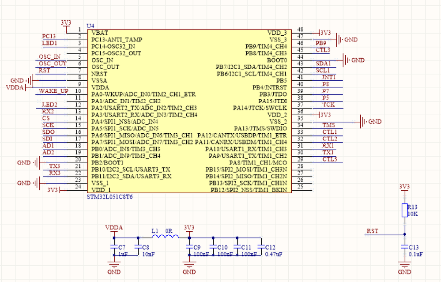Select the LED1 net label
Viewport: 441px width, 282px height.
(49, 43)
